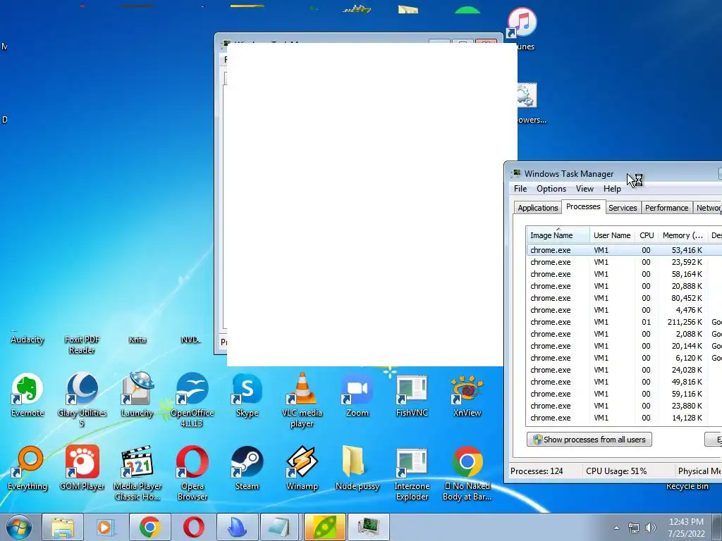Viewport: 722px width, 541px height.
Task: Select chrome.exe row using 23,592 K
Action: pos(624,262)
